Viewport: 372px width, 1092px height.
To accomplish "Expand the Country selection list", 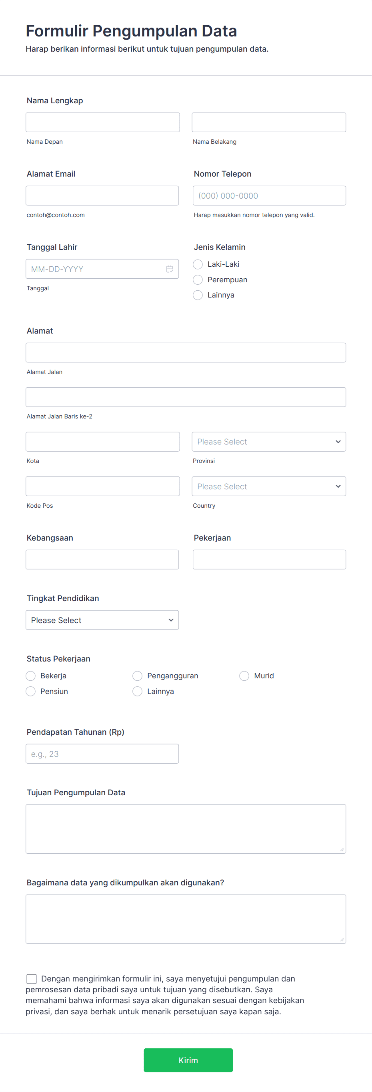I will 269,486.
